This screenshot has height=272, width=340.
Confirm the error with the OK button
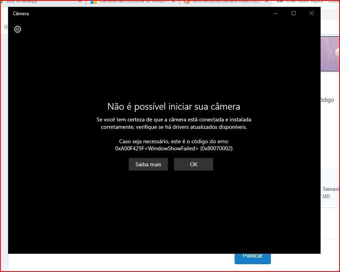point(193,164)
